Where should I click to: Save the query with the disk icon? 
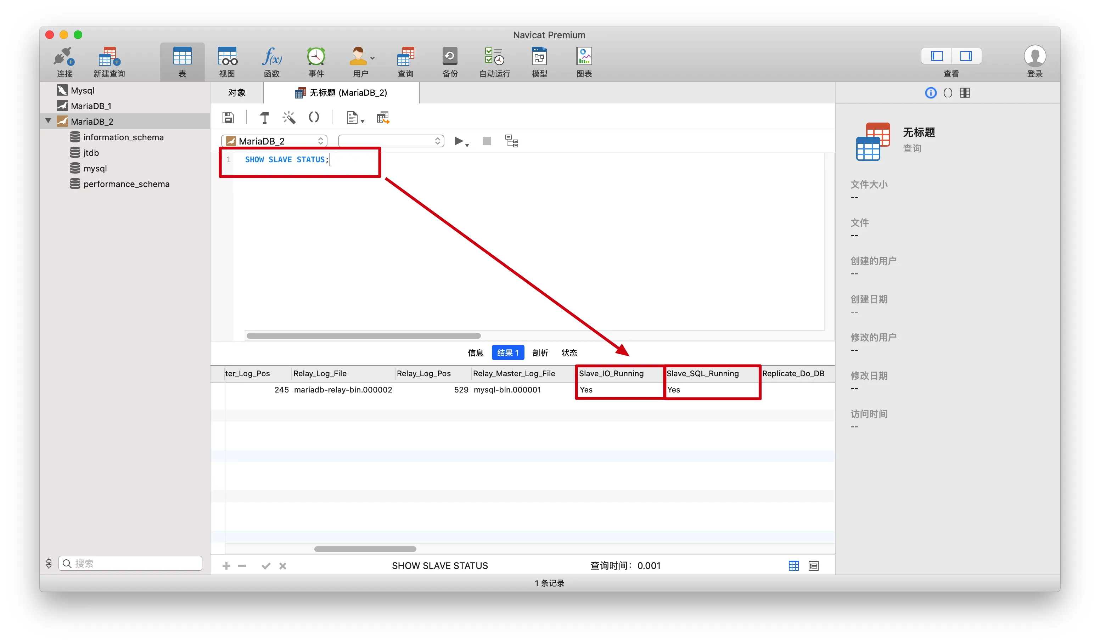click(228, 117)
